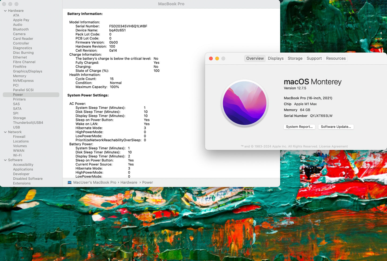Click the macOS Monterey logo image

click(245, 103)
